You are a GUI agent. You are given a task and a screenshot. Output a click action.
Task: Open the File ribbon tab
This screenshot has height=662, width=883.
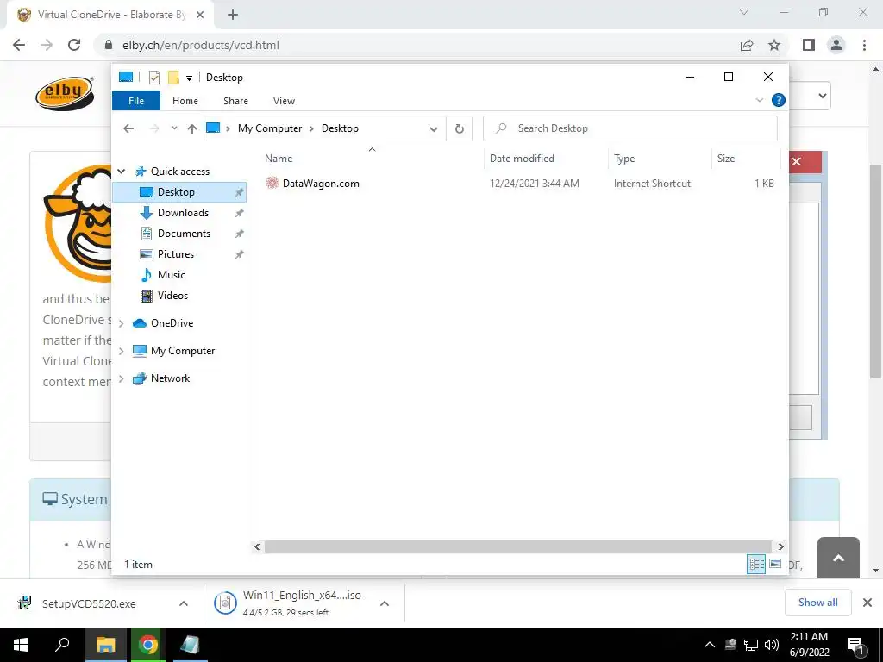[x=136, y=101]
